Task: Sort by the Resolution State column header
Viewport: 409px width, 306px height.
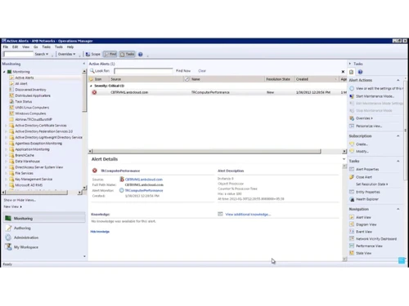Action: tap(278, 79)
